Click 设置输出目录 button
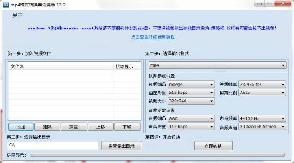294x163 pixels. (122, 146)
